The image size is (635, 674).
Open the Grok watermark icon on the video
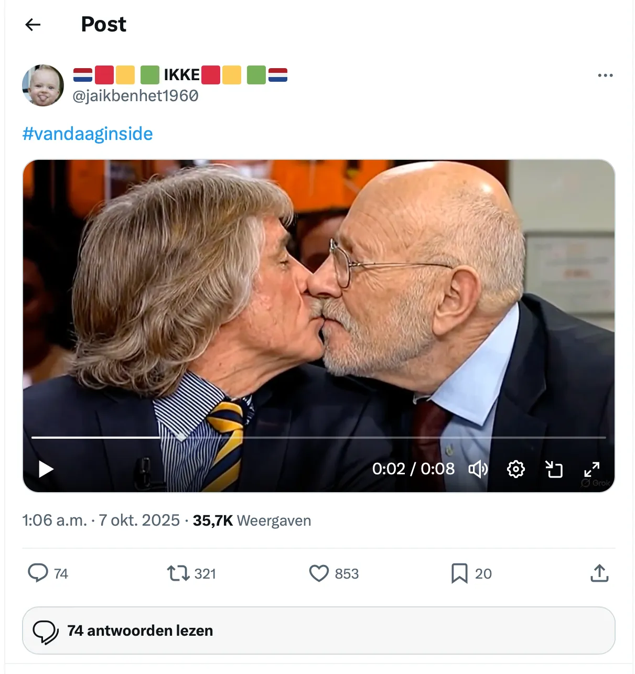pyautogui.click(x=596, y=483)
